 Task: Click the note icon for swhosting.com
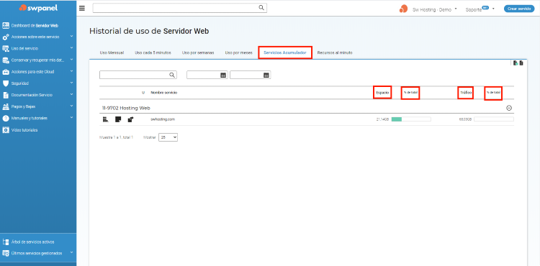(118, 119)
